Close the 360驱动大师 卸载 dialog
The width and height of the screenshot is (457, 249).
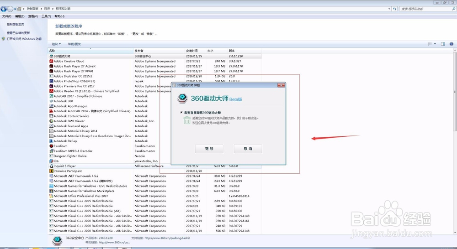point(281,85)
